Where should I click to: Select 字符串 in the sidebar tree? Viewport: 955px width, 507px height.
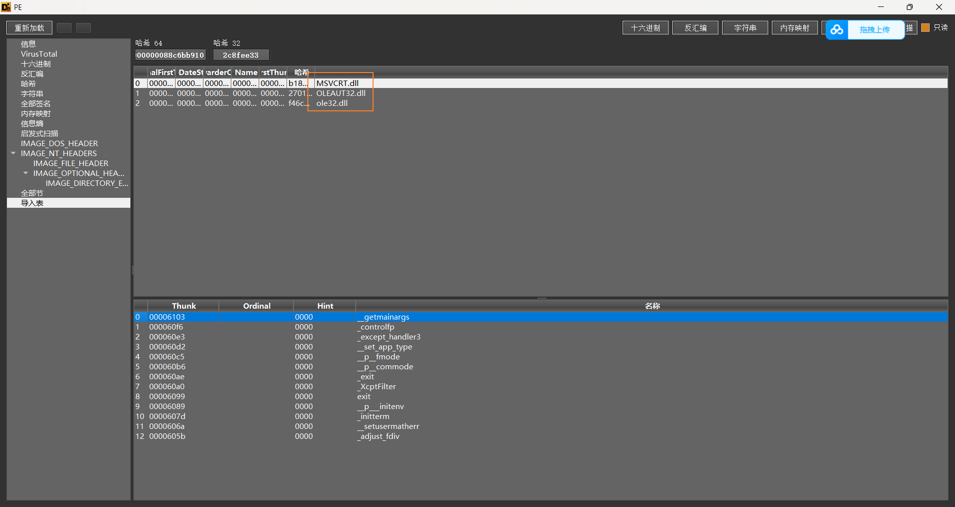point(32,93)
